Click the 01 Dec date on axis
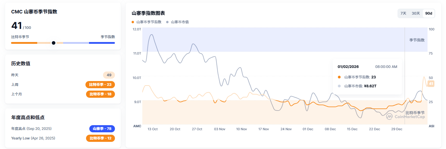Viewport: 446px width, 149px height. pos(308,129)
